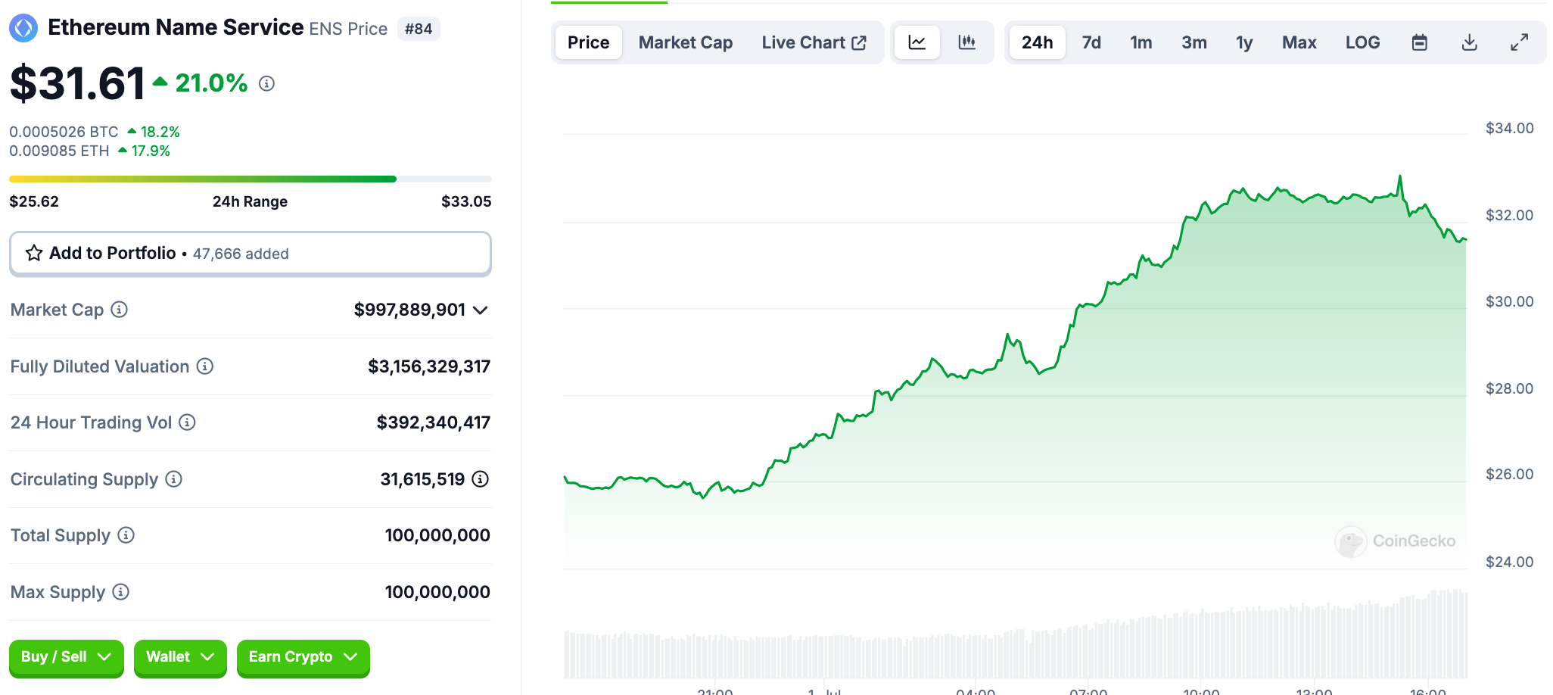Click the #84 rank badge
Image resolution: width=1553 pixels, height=695 pixels.
click(419, 29)
